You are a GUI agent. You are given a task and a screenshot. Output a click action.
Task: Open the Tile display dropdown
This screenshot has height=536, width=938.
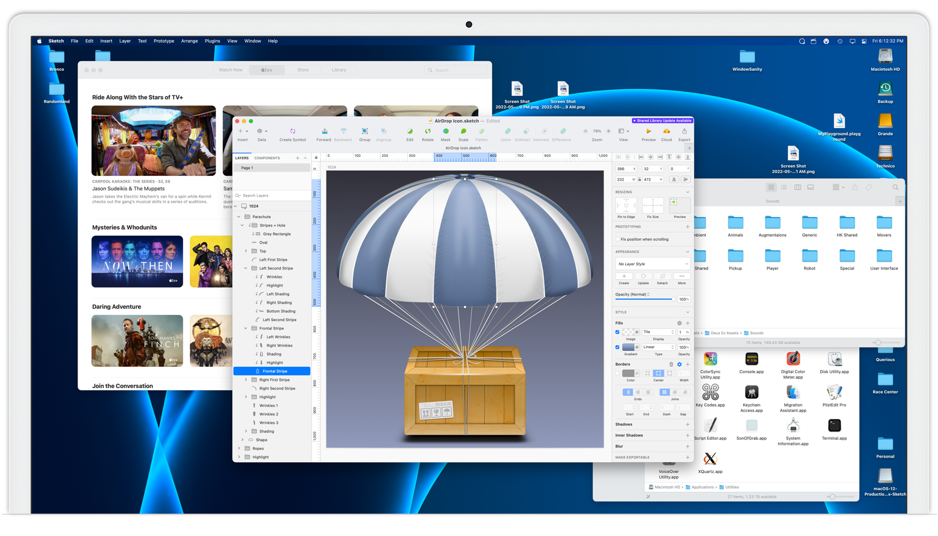pyautogui.click(x=658, y=332)
